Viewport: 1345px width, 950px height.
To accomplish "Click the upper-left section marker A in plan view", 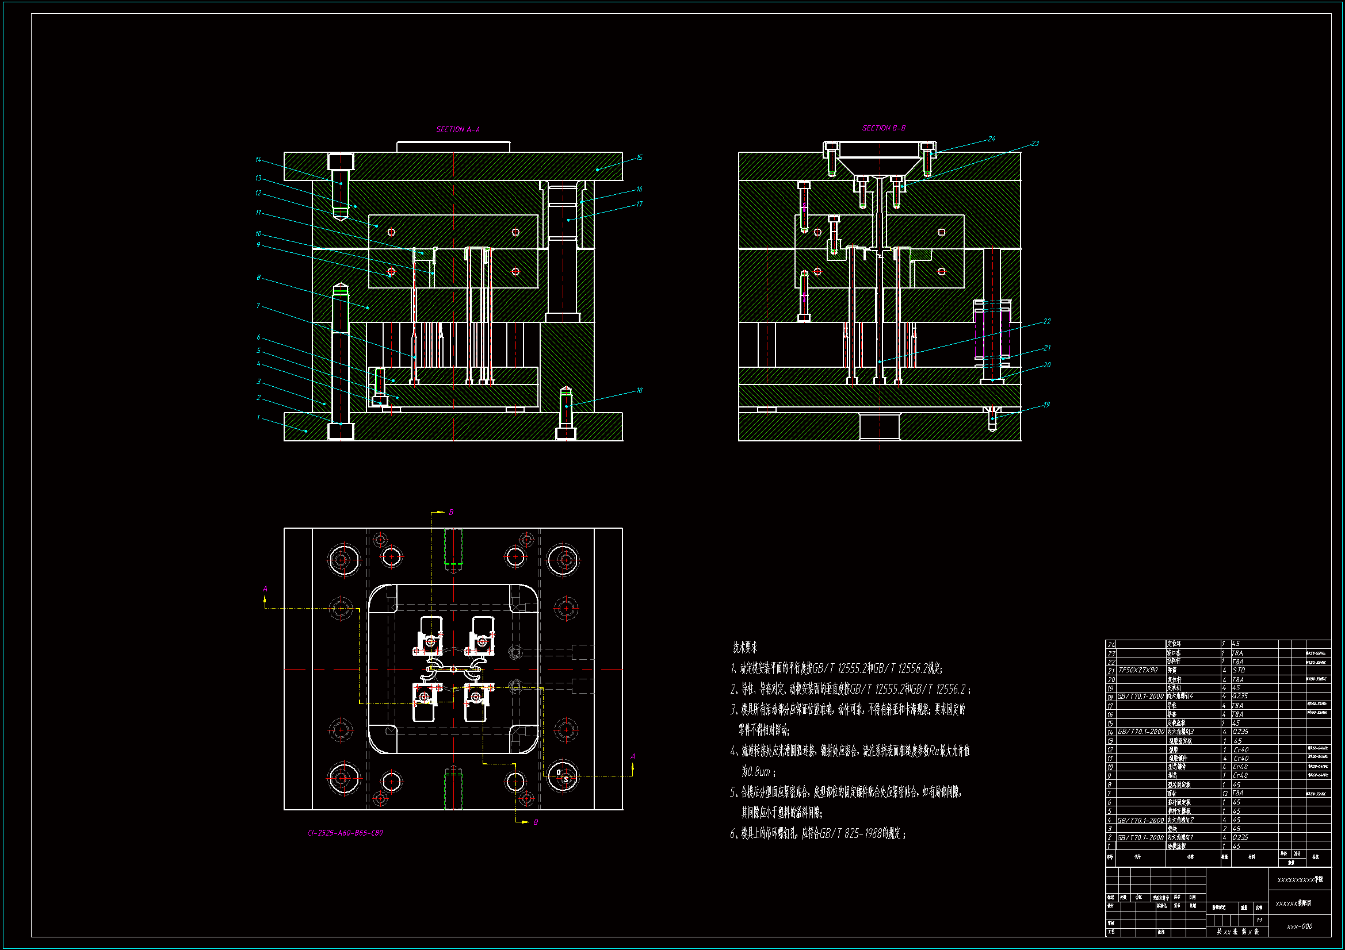I will (265, 589).
